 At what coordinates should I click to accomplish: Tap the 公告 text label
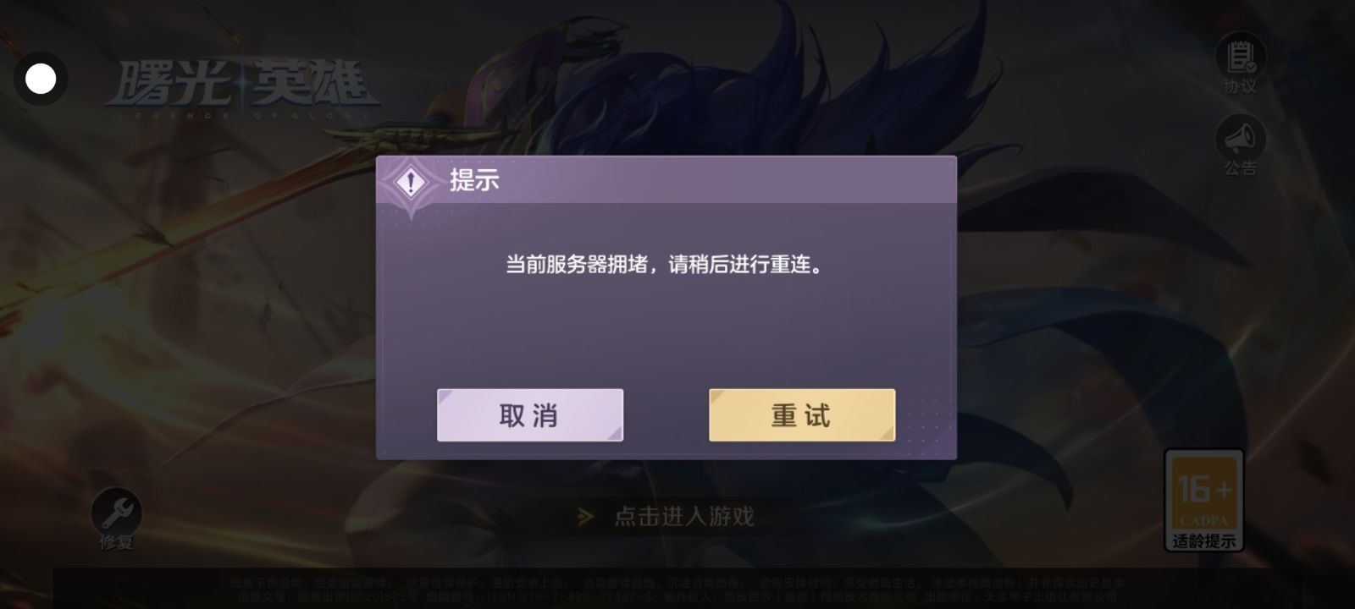tap(1241, 167)
